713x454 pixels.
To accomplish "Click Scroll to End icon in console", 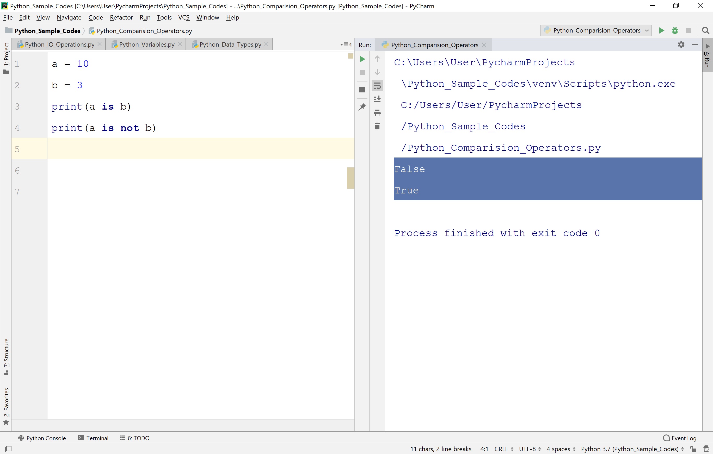I will 377,99.
